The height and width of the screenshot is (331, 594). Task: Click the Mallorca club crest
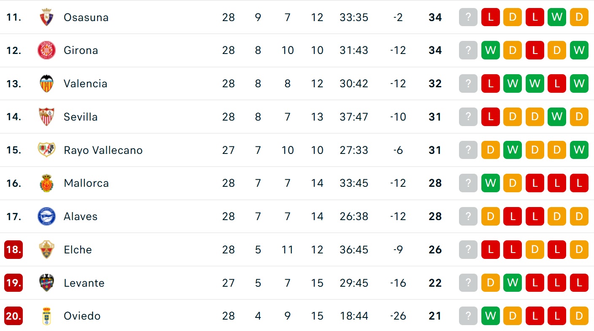(46, 183)
